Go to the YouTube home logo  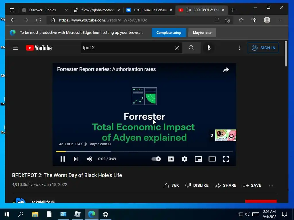tap(39, 48)
